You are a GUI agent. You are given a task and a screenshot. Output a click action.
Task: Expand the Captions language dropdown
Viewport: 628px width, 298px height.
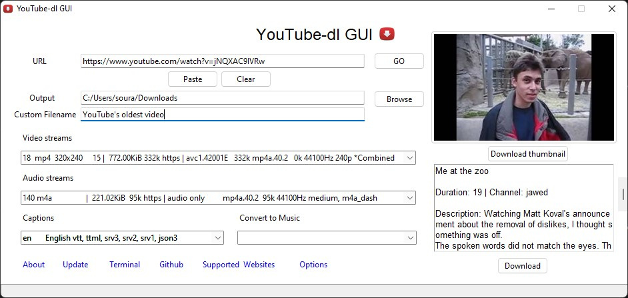tap(122, 238)
